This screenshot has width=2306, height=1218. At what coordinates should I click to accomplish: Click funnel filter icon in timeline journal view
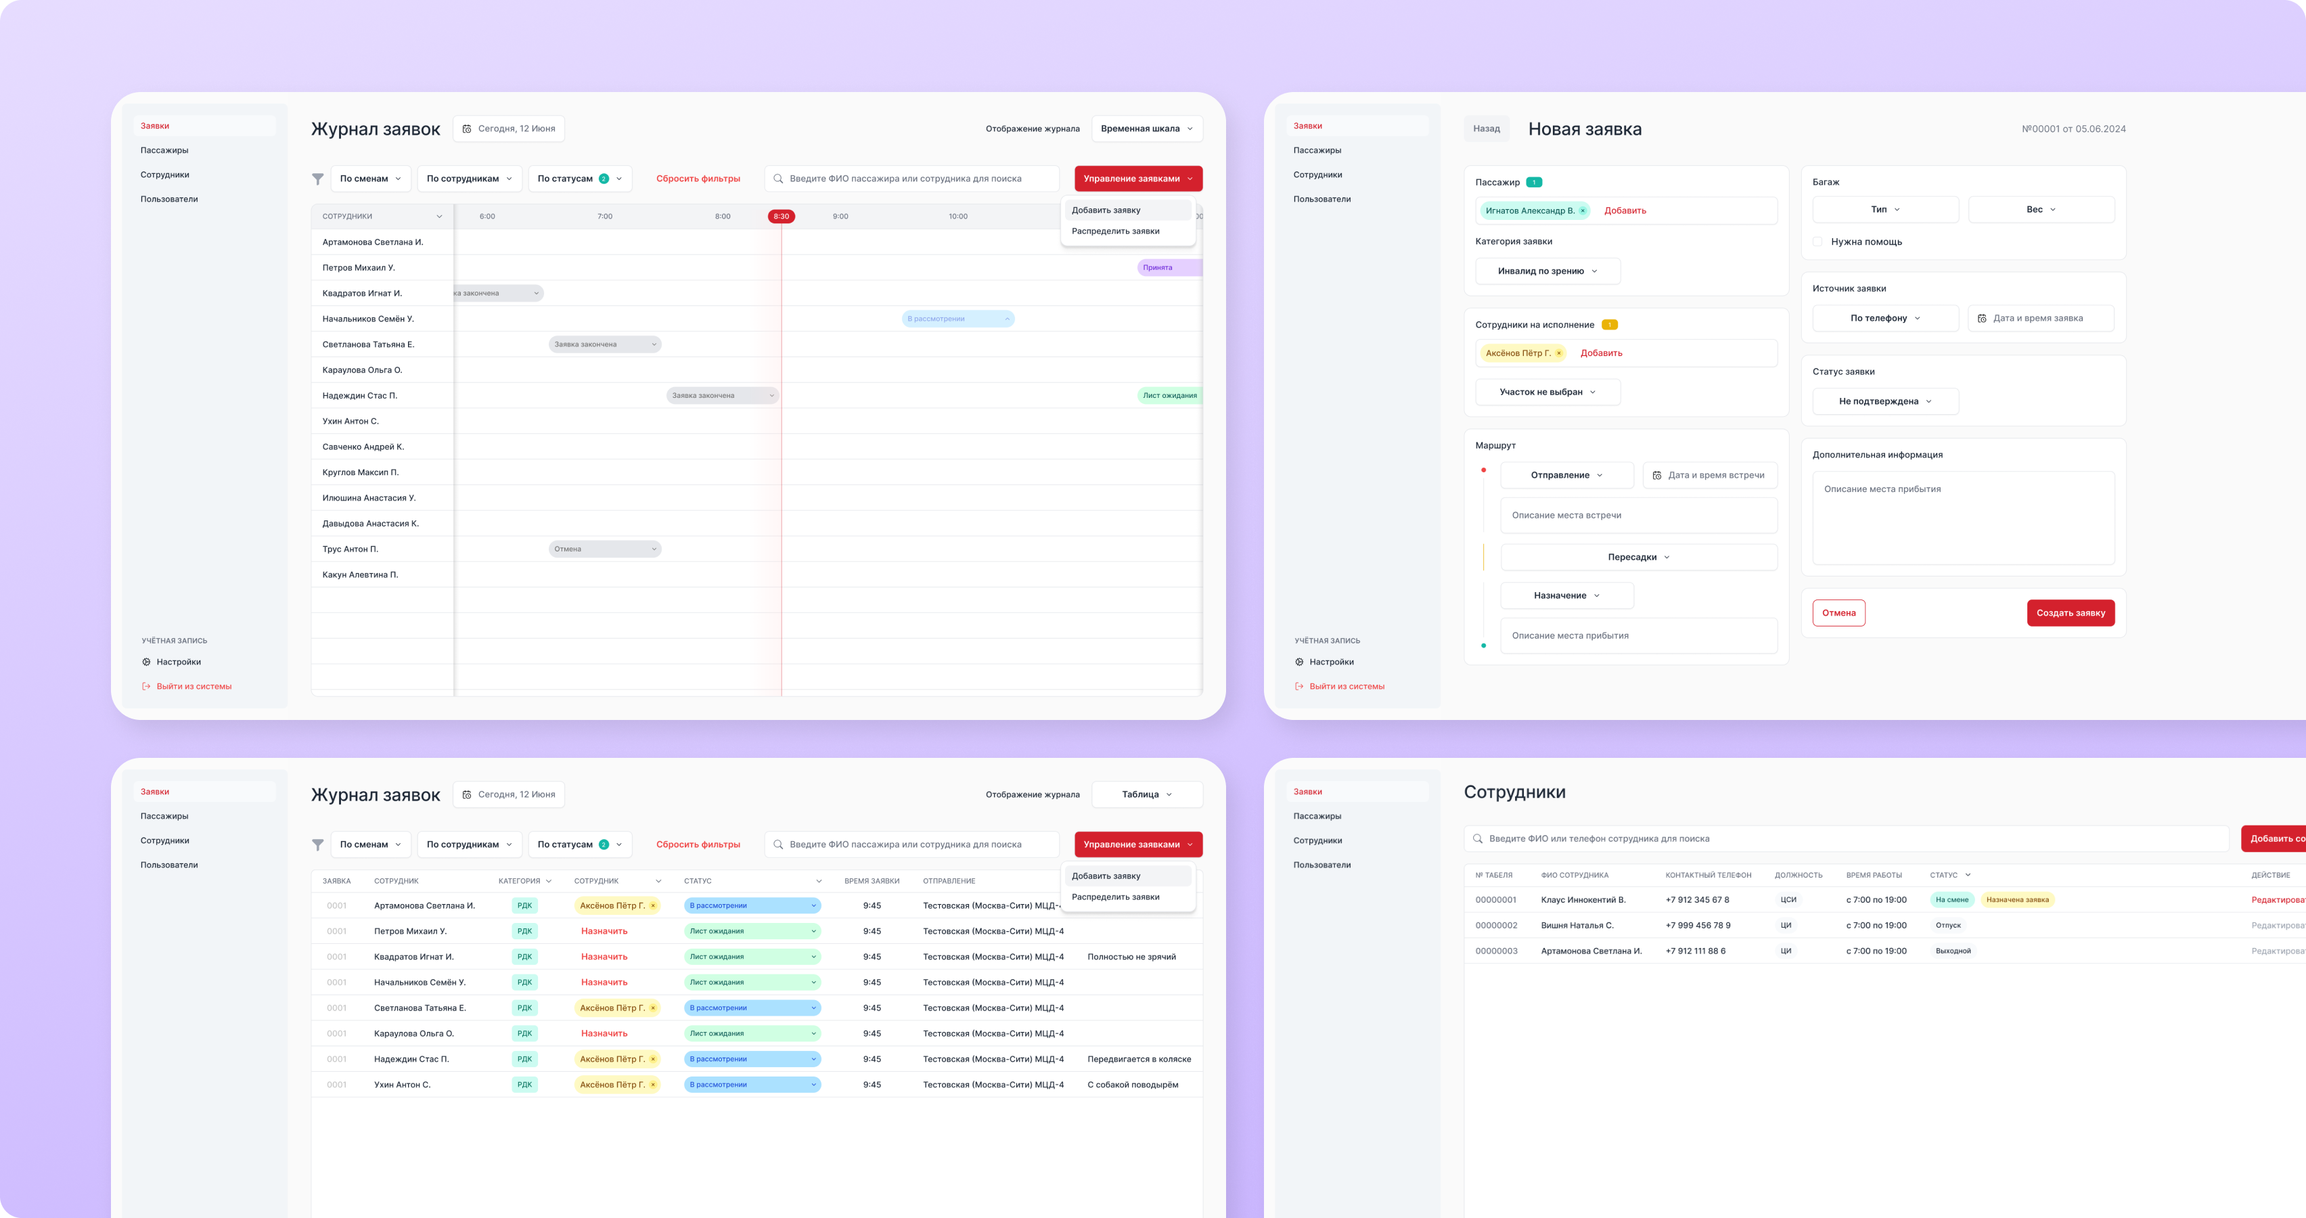(x=318, y=179)
